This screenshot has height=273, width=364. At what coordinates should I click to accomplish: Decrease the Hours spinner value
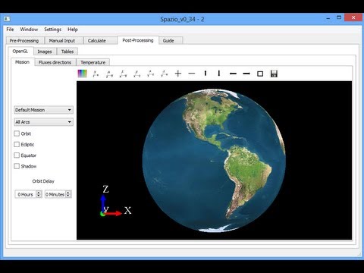tap(39, 196)
